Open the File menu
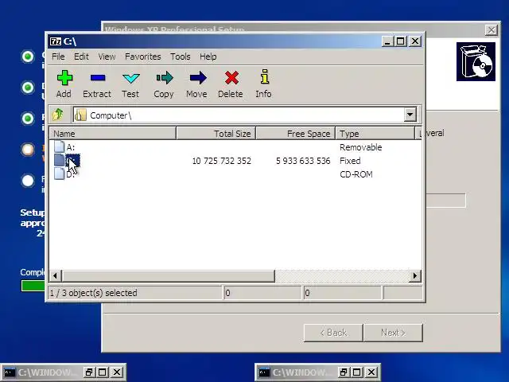The height and width of the screenshot is (382, 509). (x=58, y=57)
